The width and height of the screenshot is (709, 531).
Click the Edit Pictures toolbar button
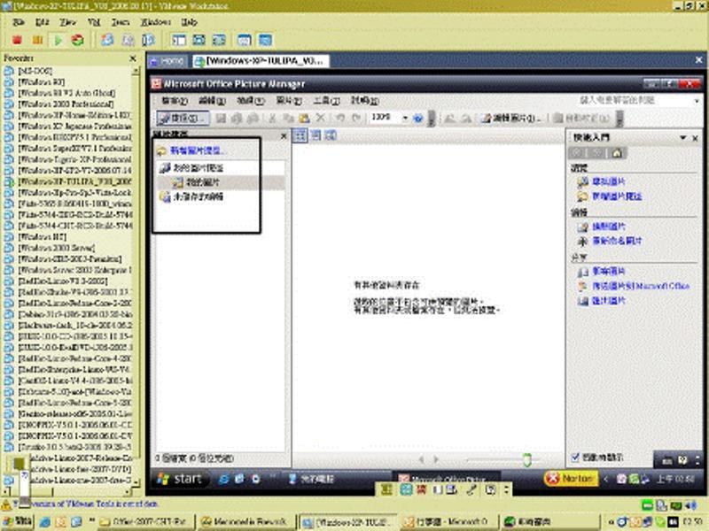(x=512, y=119)
